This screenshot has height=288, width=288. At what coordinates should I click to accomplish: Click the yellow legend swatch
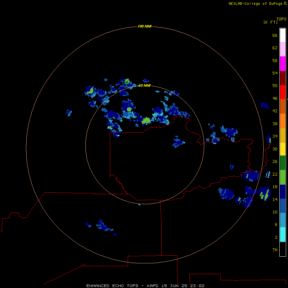click(283, 149)
